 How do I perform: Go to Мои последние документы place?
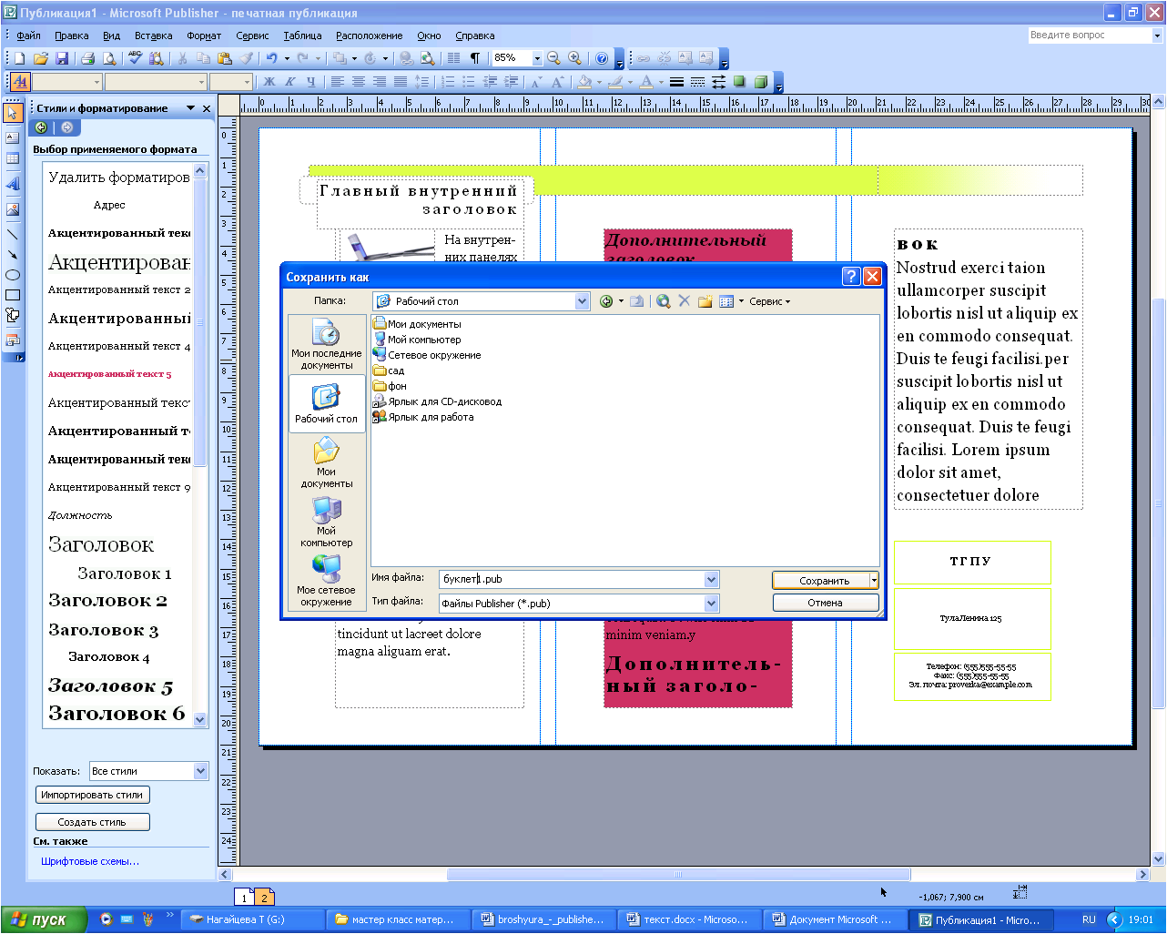pos(327,345)
